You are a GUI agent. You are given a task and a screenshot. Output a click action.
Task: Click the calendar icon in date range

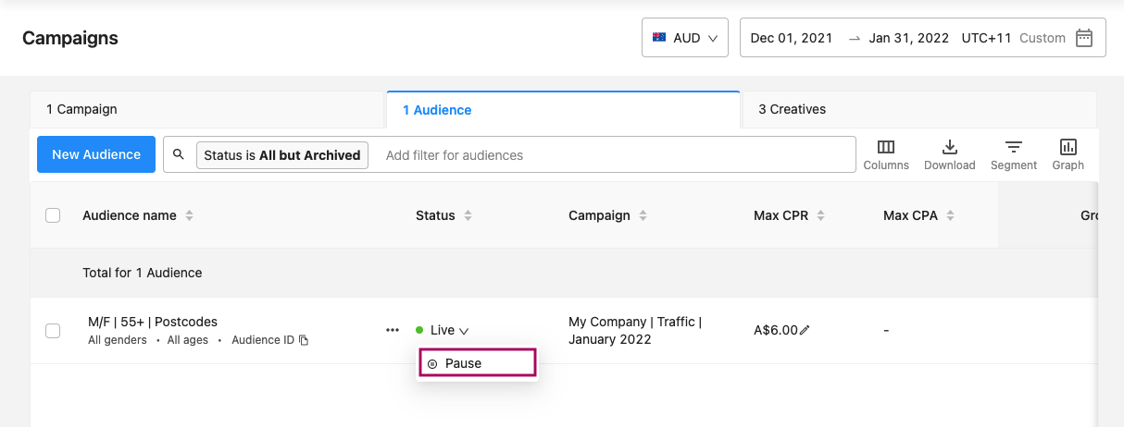[1084, 38]
